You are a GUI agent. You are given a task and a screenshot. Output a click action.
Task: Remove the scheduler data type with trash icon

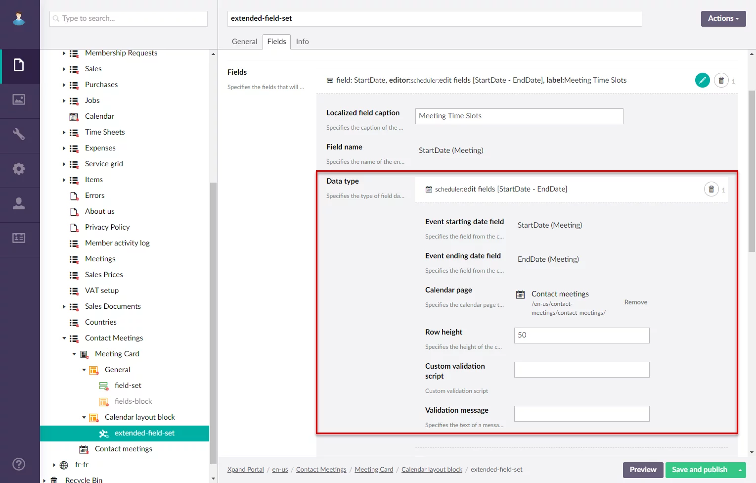pos(711,189)
